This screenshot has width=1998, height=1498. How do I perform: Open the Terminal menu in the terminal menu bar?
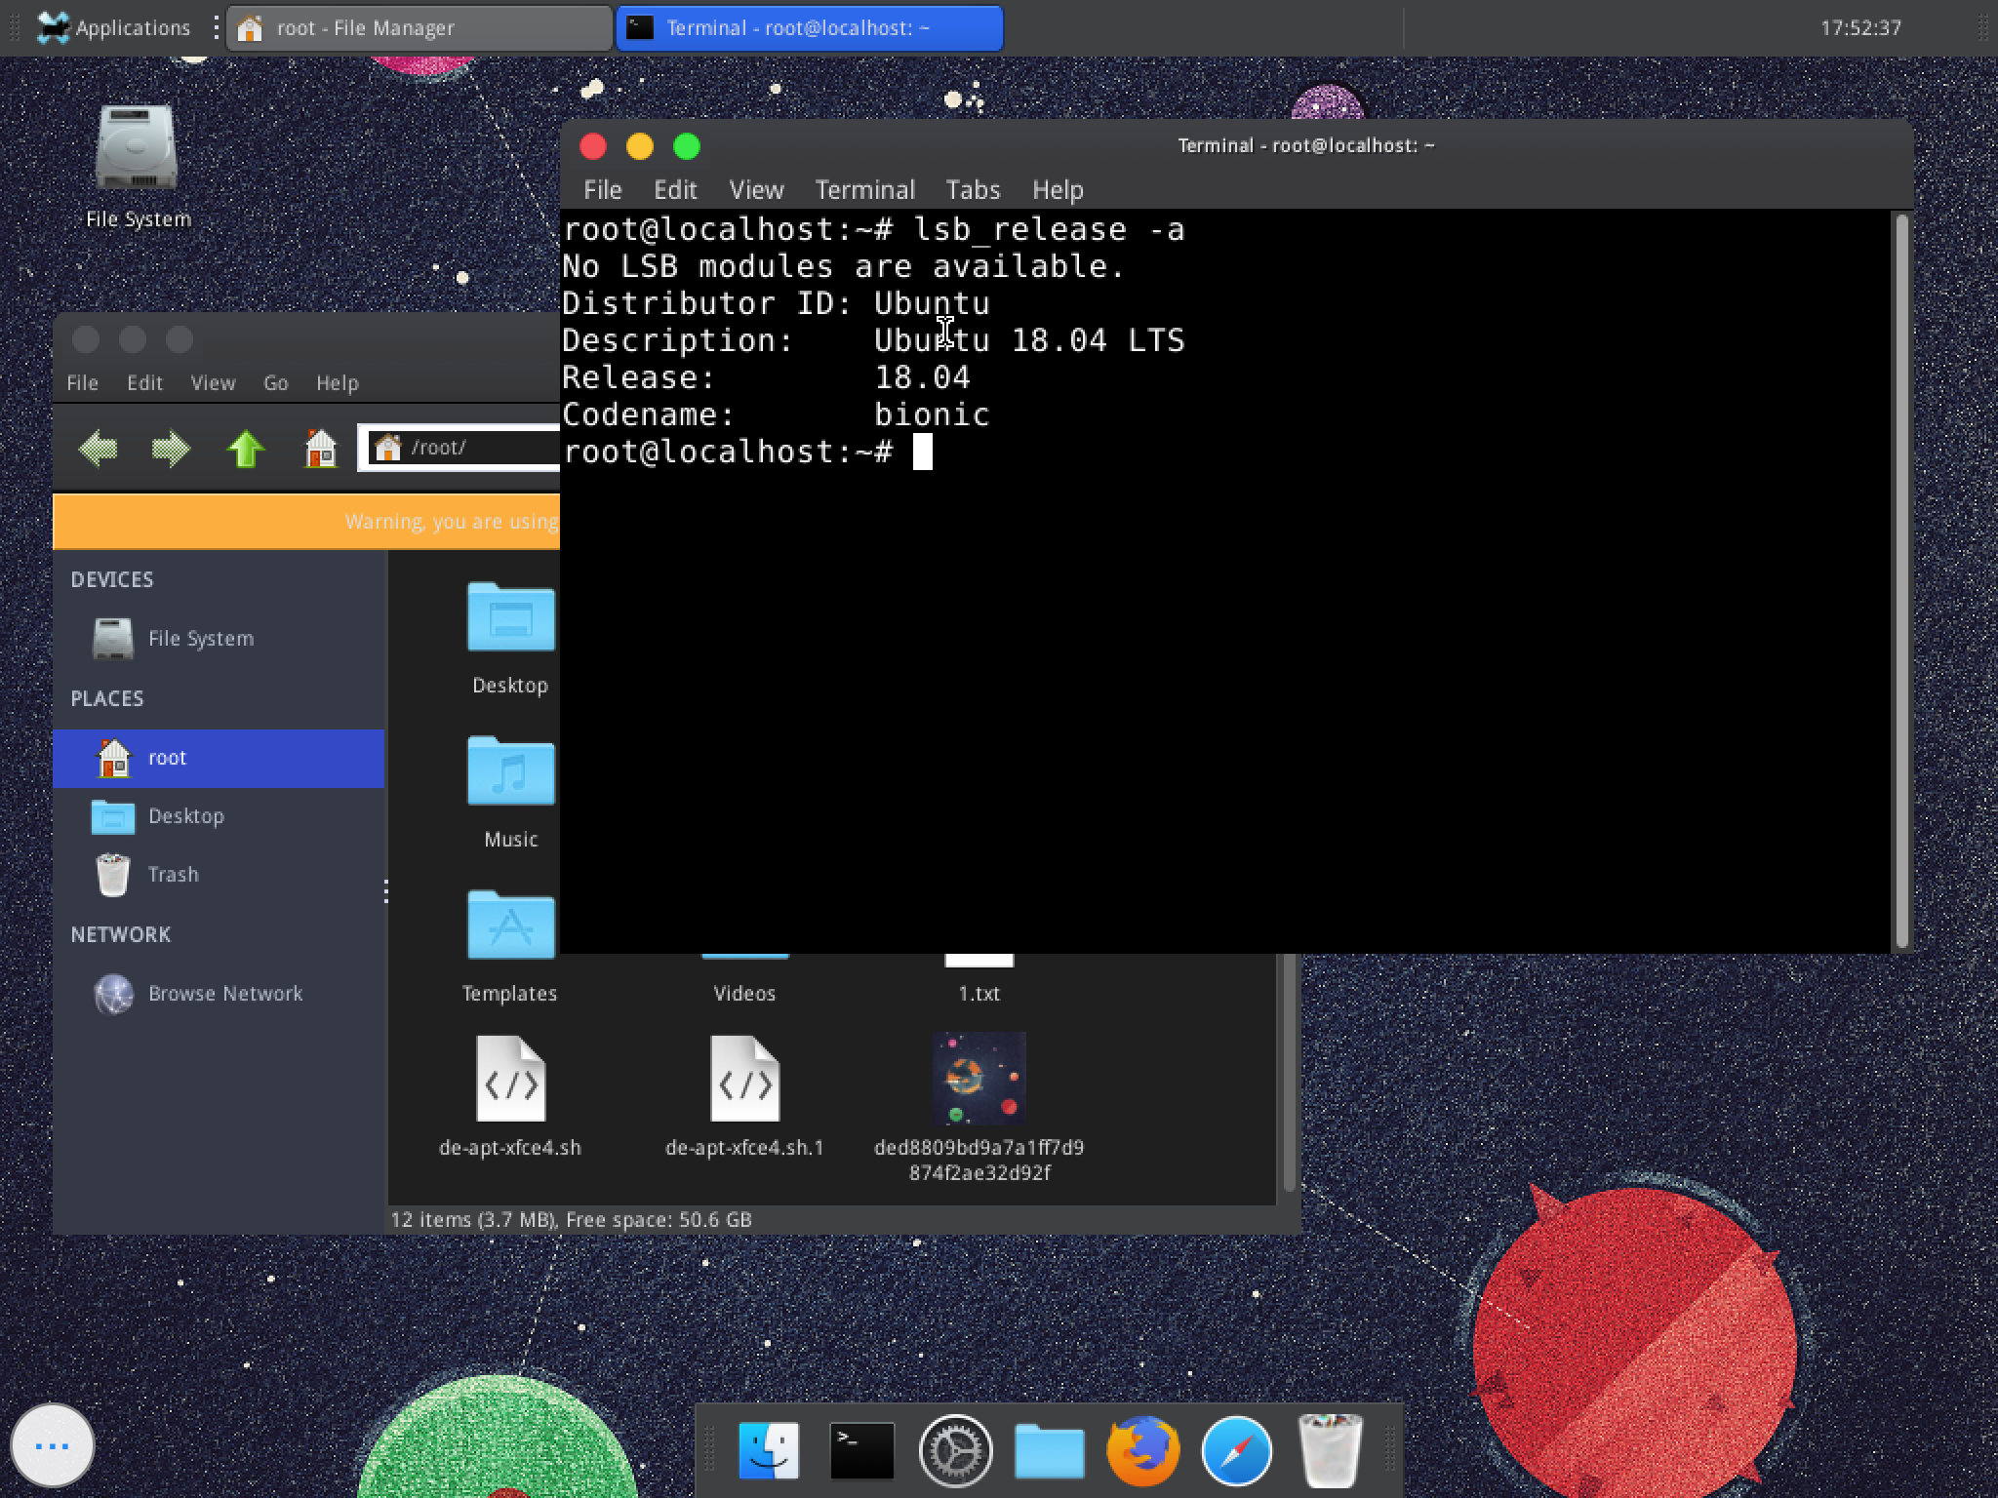(x=865, y=190)
